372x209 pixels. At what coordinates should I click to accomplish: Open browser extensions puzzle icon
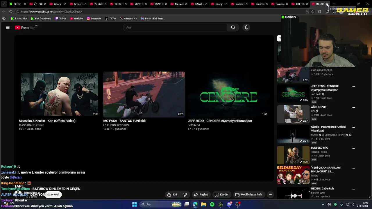point(320,12)
